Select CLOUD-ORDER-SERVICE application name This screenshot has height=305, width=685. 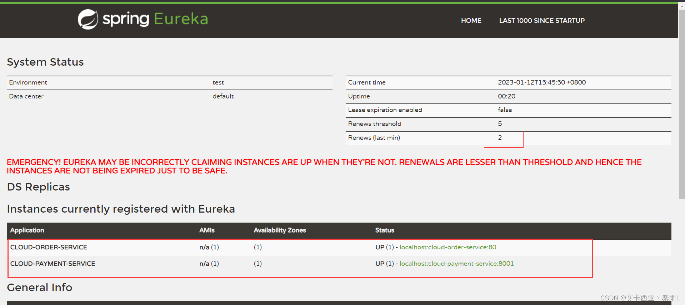click(49, 247)
